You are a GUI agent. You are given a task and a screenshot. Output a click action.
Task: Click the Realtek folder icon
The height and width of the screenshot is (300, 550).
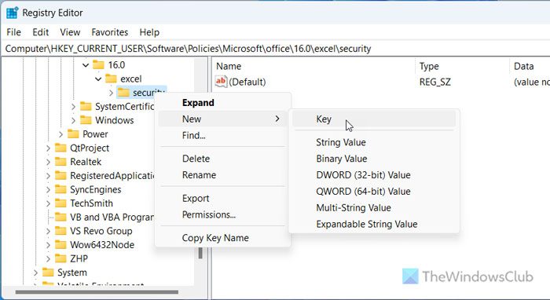point(60,162)
